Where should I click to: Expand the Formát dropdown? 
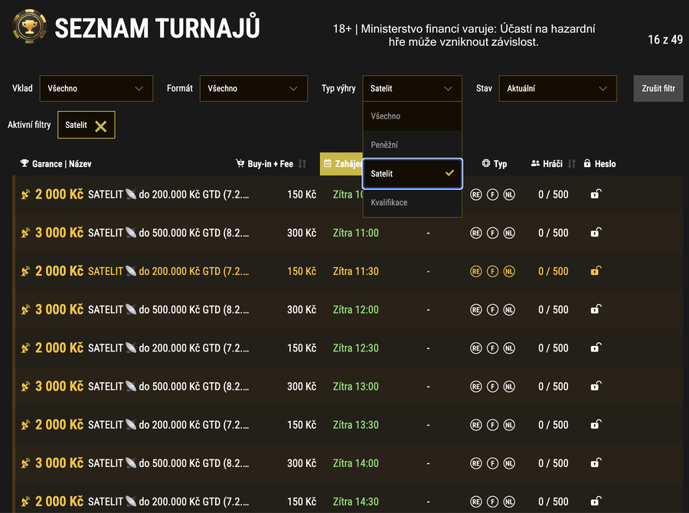coord(253,88)
